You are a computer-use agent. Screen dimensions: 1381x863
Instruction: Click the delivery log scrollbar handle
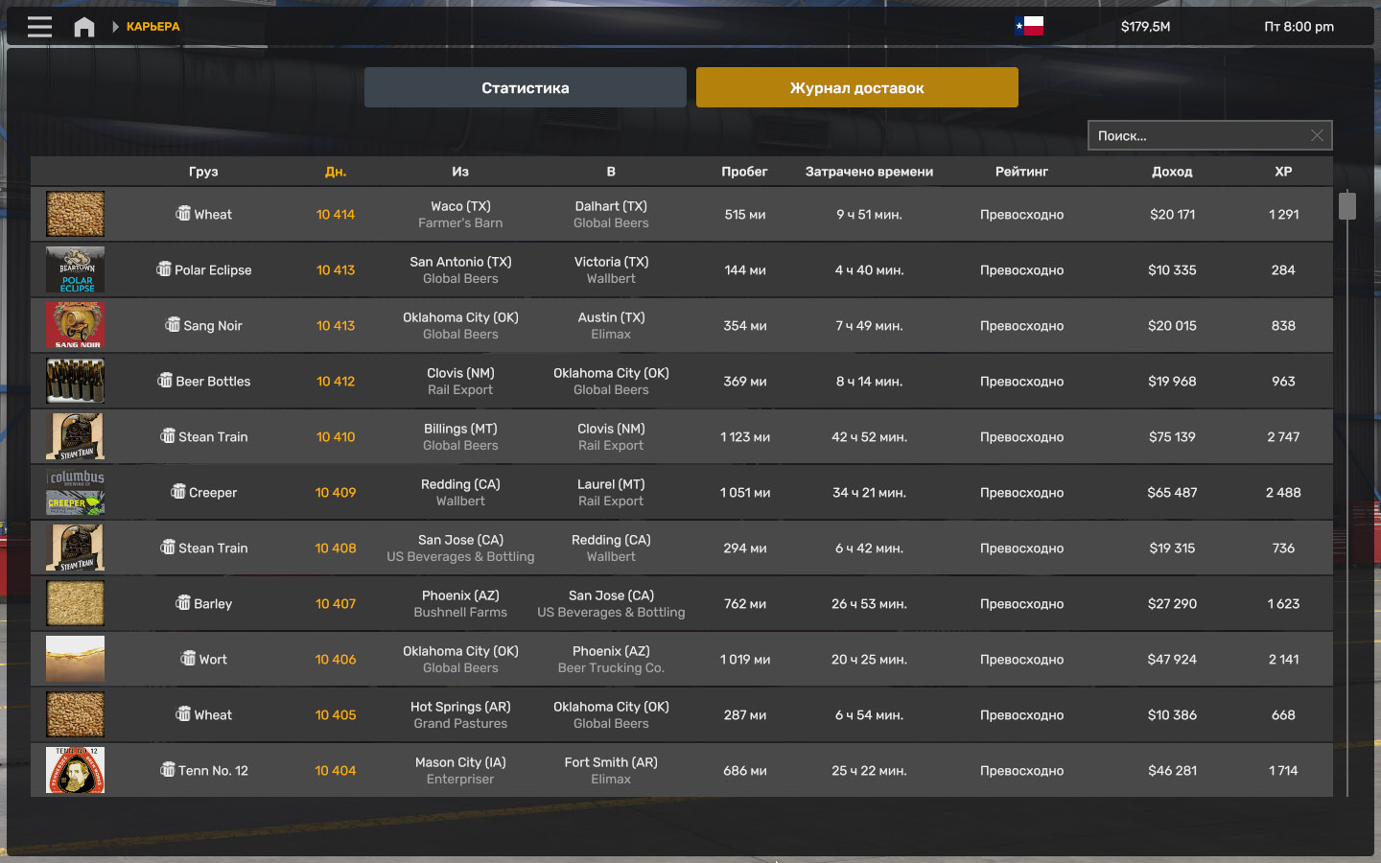tap(1347, 205)
